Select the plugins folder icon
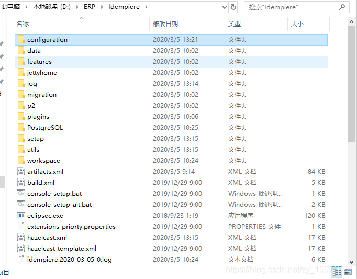This screenshot has height=279, width=357. click(21, 116)
